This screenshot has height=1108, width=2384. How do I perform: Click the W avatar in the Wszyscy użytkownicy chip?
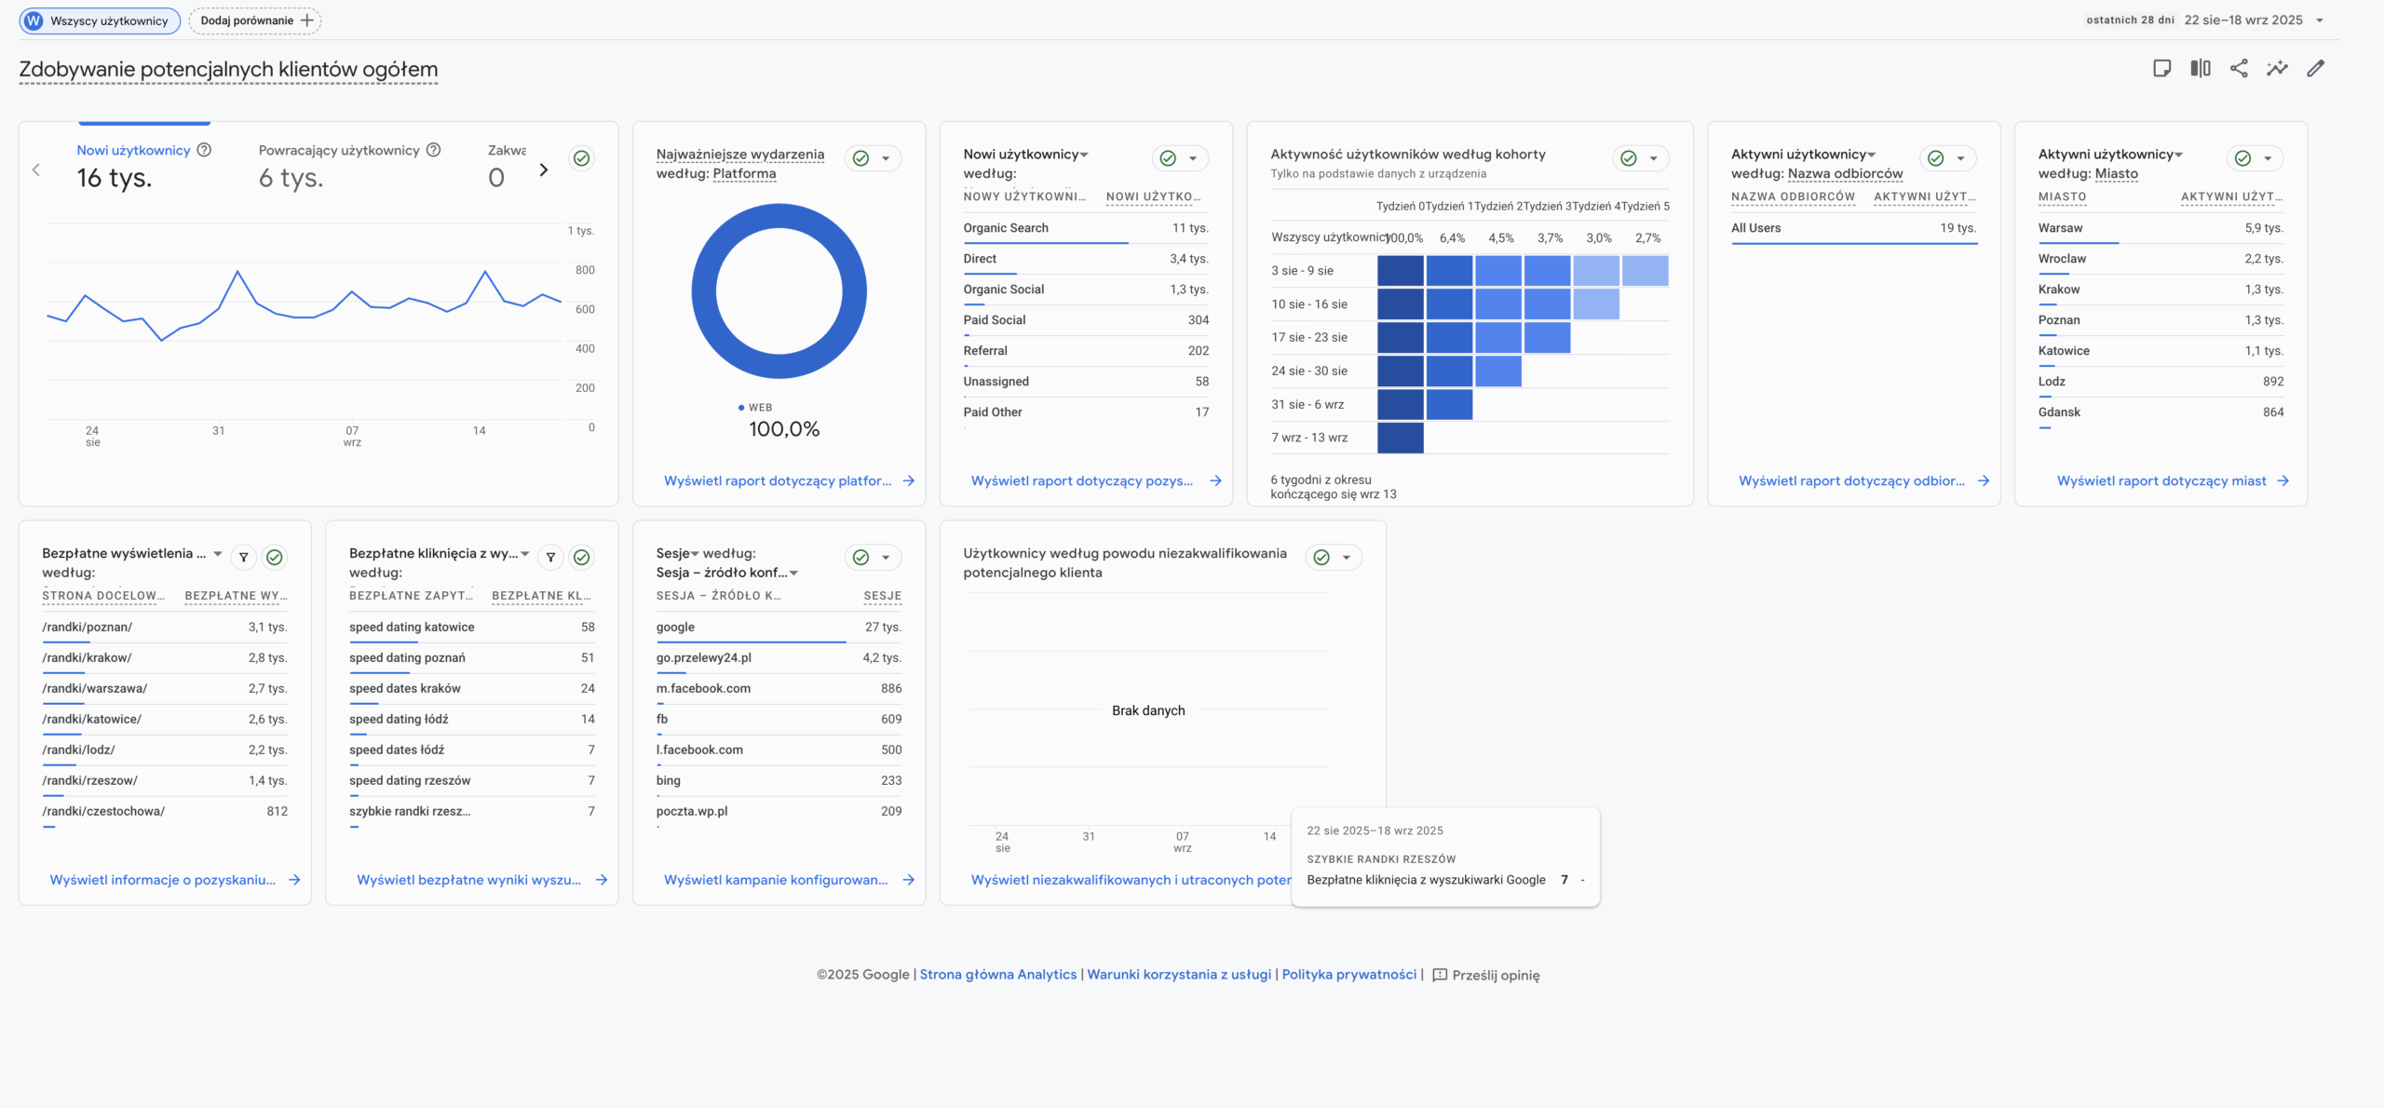coord(34,20)
